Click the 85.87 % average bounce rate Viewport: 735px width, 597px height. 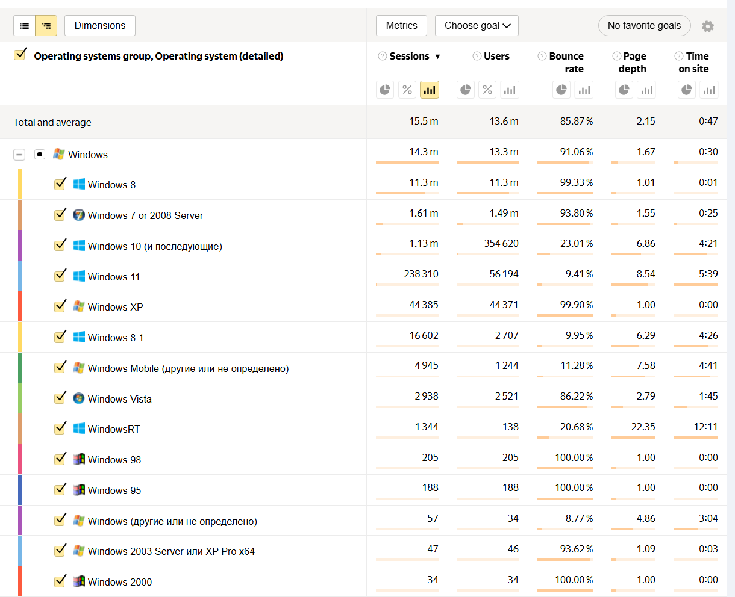click(x=577, y=121)
